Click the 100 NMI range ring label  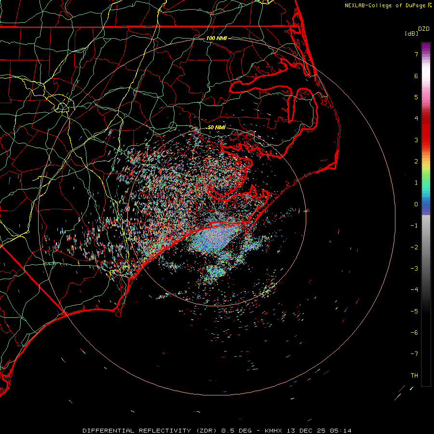pyautogui.click(x=217, y=38)
